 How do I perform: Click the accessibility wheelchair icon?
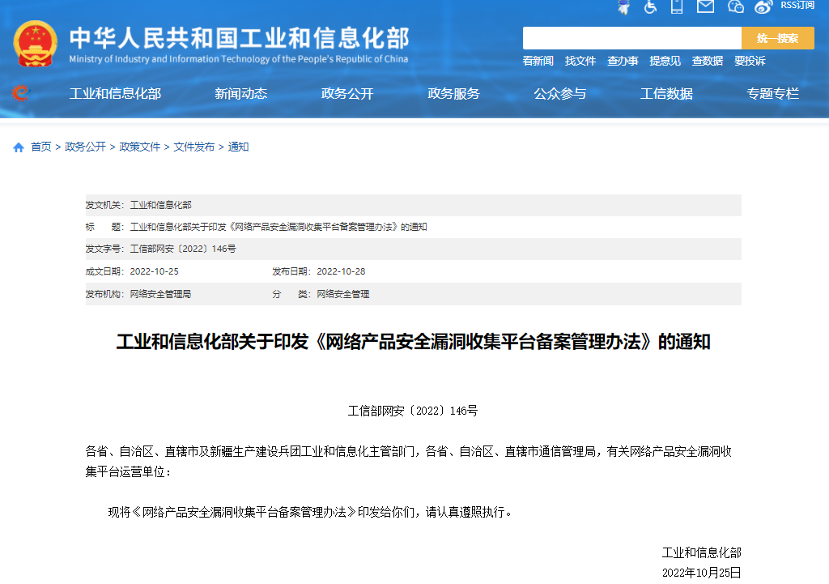tap(650, 8)
